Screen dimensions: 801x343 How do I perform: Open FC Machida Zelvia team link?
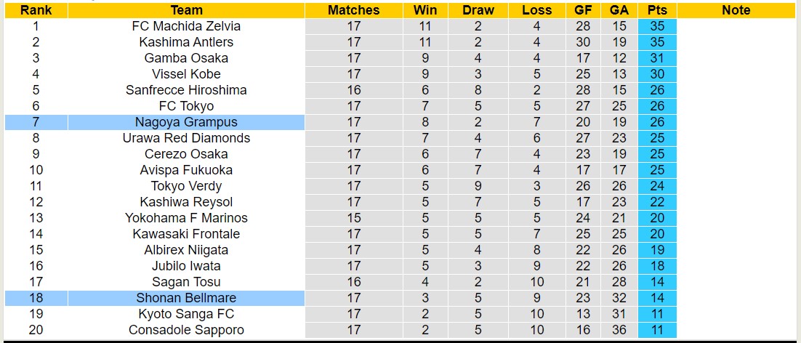(x=186, y=26)
